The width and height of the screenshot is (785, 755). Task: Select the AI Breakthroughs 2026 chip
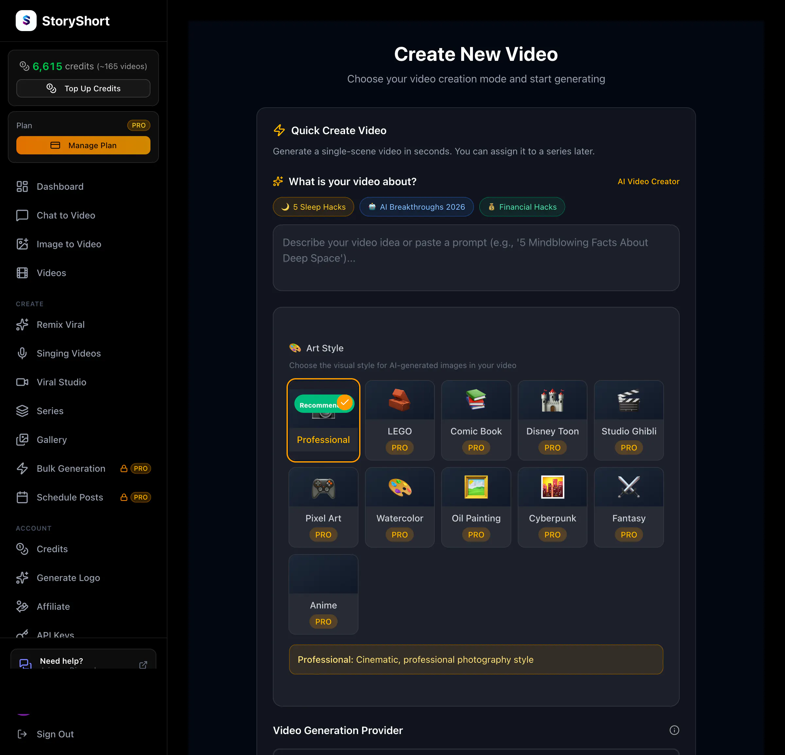(416, 207)
